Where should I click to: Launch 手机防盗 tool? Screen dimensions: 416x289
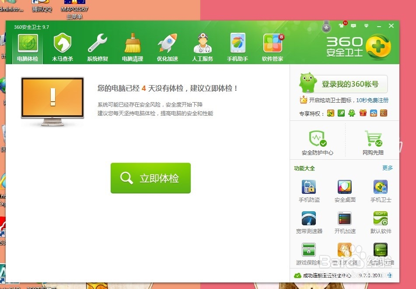click(309, 191)
